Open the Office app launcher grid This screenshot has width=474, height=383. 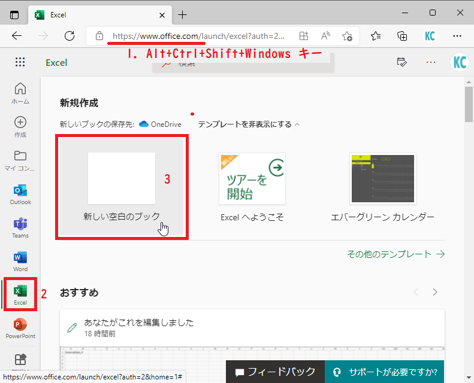click(x=20, y=62)
